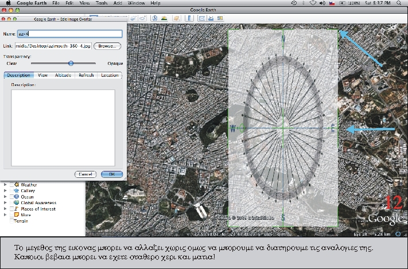This screenshot has width=408, height=269.
Task: Click the add polygon toolbar icon
Action: point(133,18)
